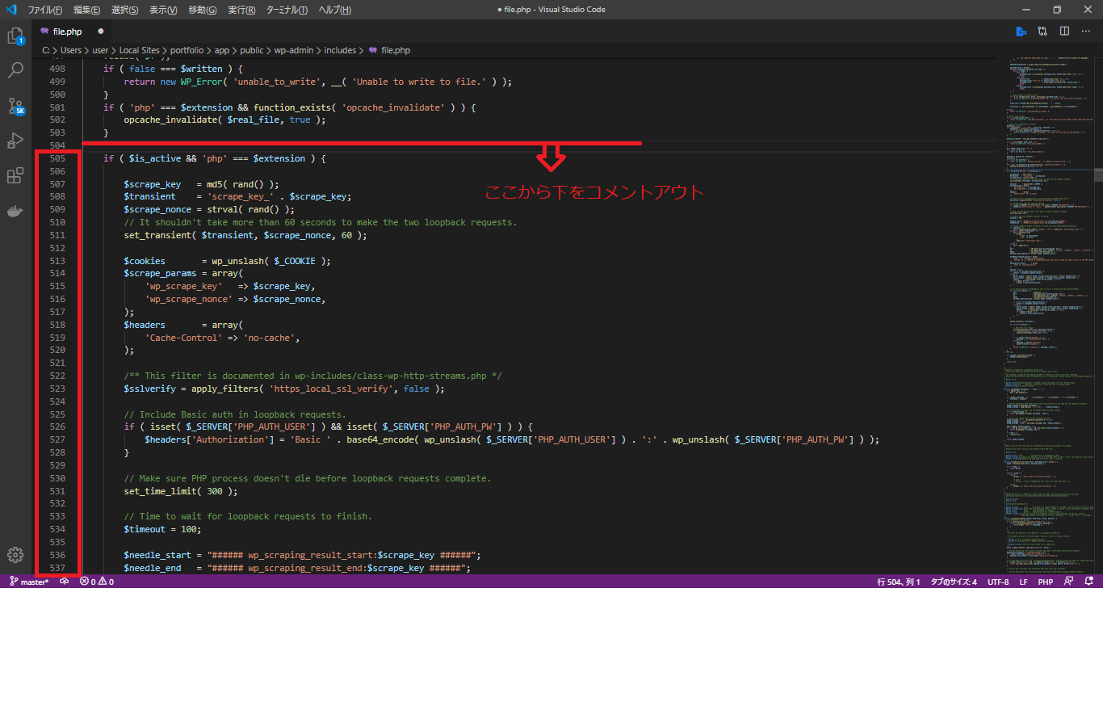The width and height of the screenshot is (1103, 727).
Task: Change the UTF-8 encoding in status bar
Action: point(998,582)
